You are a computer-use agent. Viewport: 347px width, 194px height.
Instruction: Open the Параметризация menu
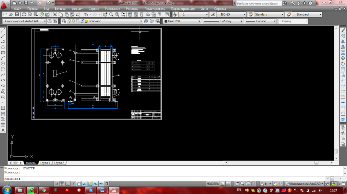[x=183, y=9]
